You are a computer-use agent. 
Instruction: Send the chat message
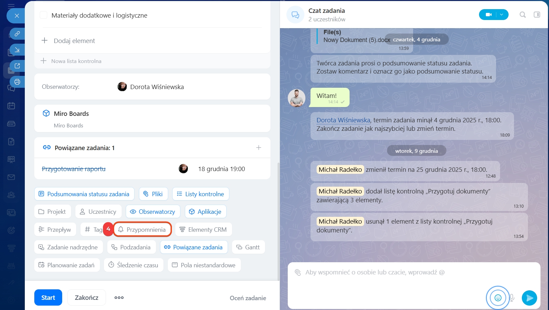coord(529,298)
